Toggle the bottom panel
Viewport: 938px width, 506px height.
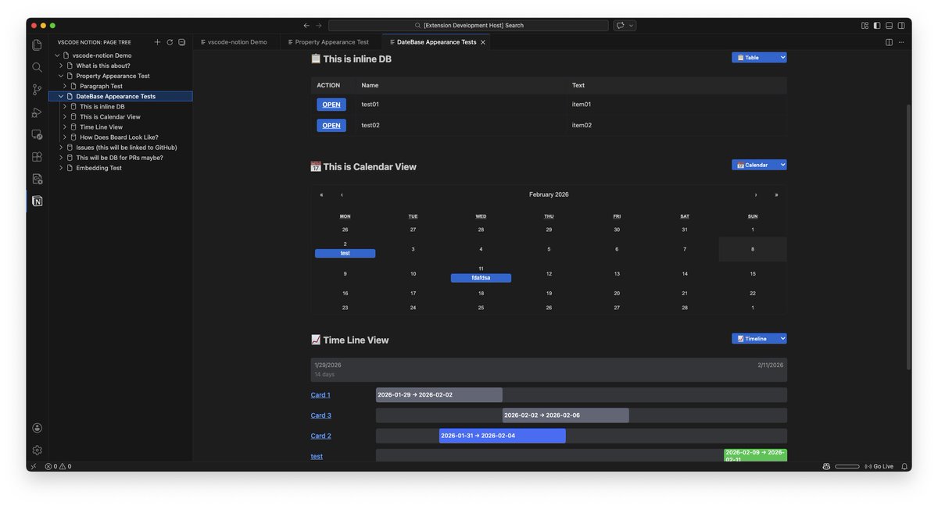[889, 25]
